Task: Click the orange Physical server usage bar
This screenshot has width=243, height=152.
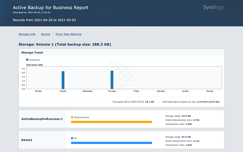Action: 111,122
